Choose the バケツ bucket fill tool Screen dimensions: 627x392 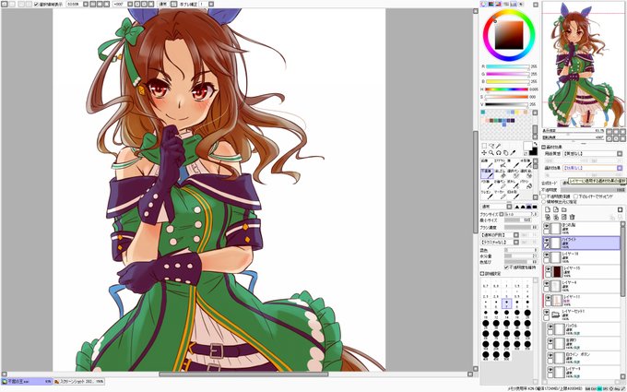coord(526,184)
